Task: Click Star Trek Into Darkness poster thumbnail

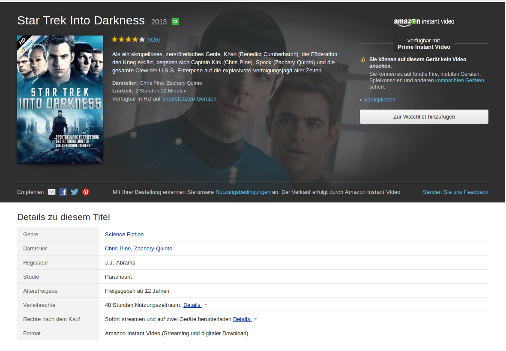Action: (x=60, y=100)
